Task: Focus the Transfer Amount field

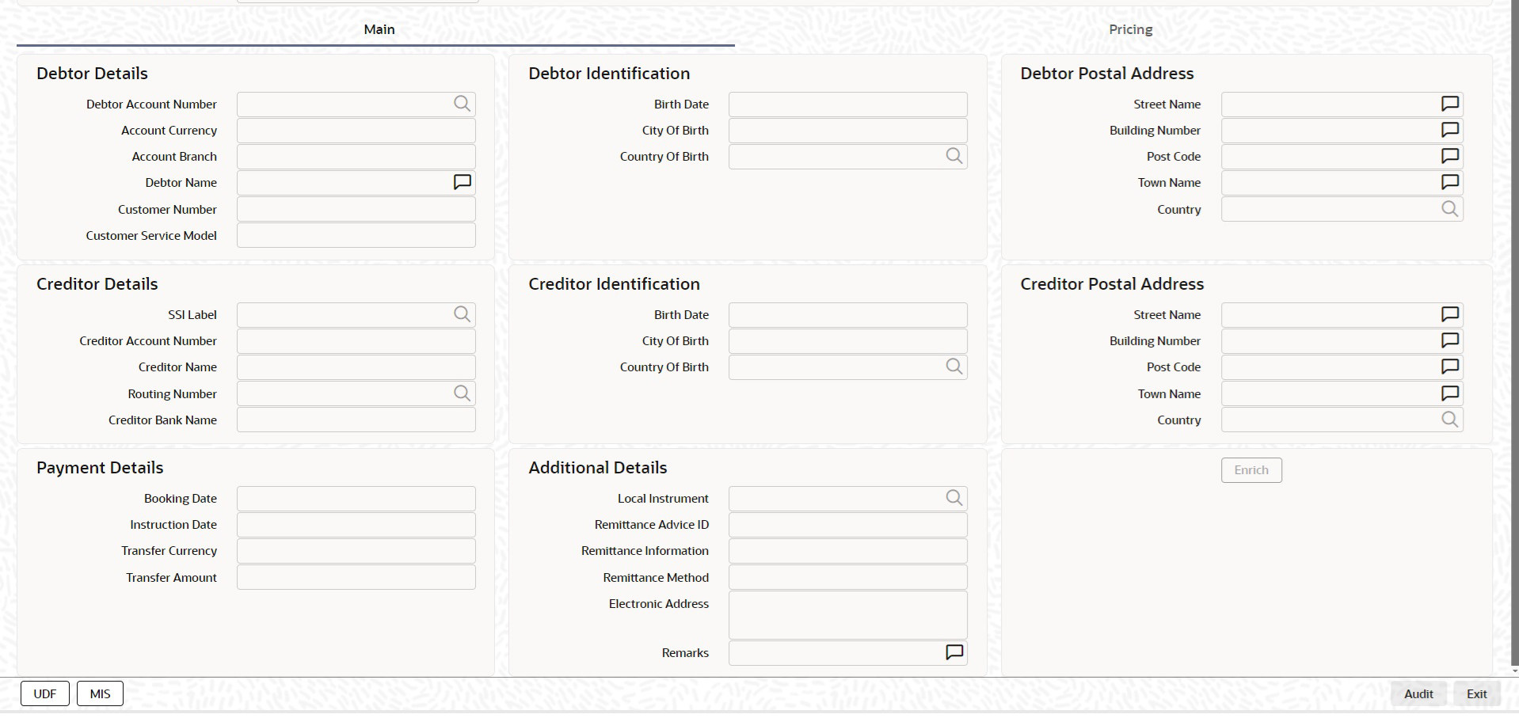Action: coord(356,577)
